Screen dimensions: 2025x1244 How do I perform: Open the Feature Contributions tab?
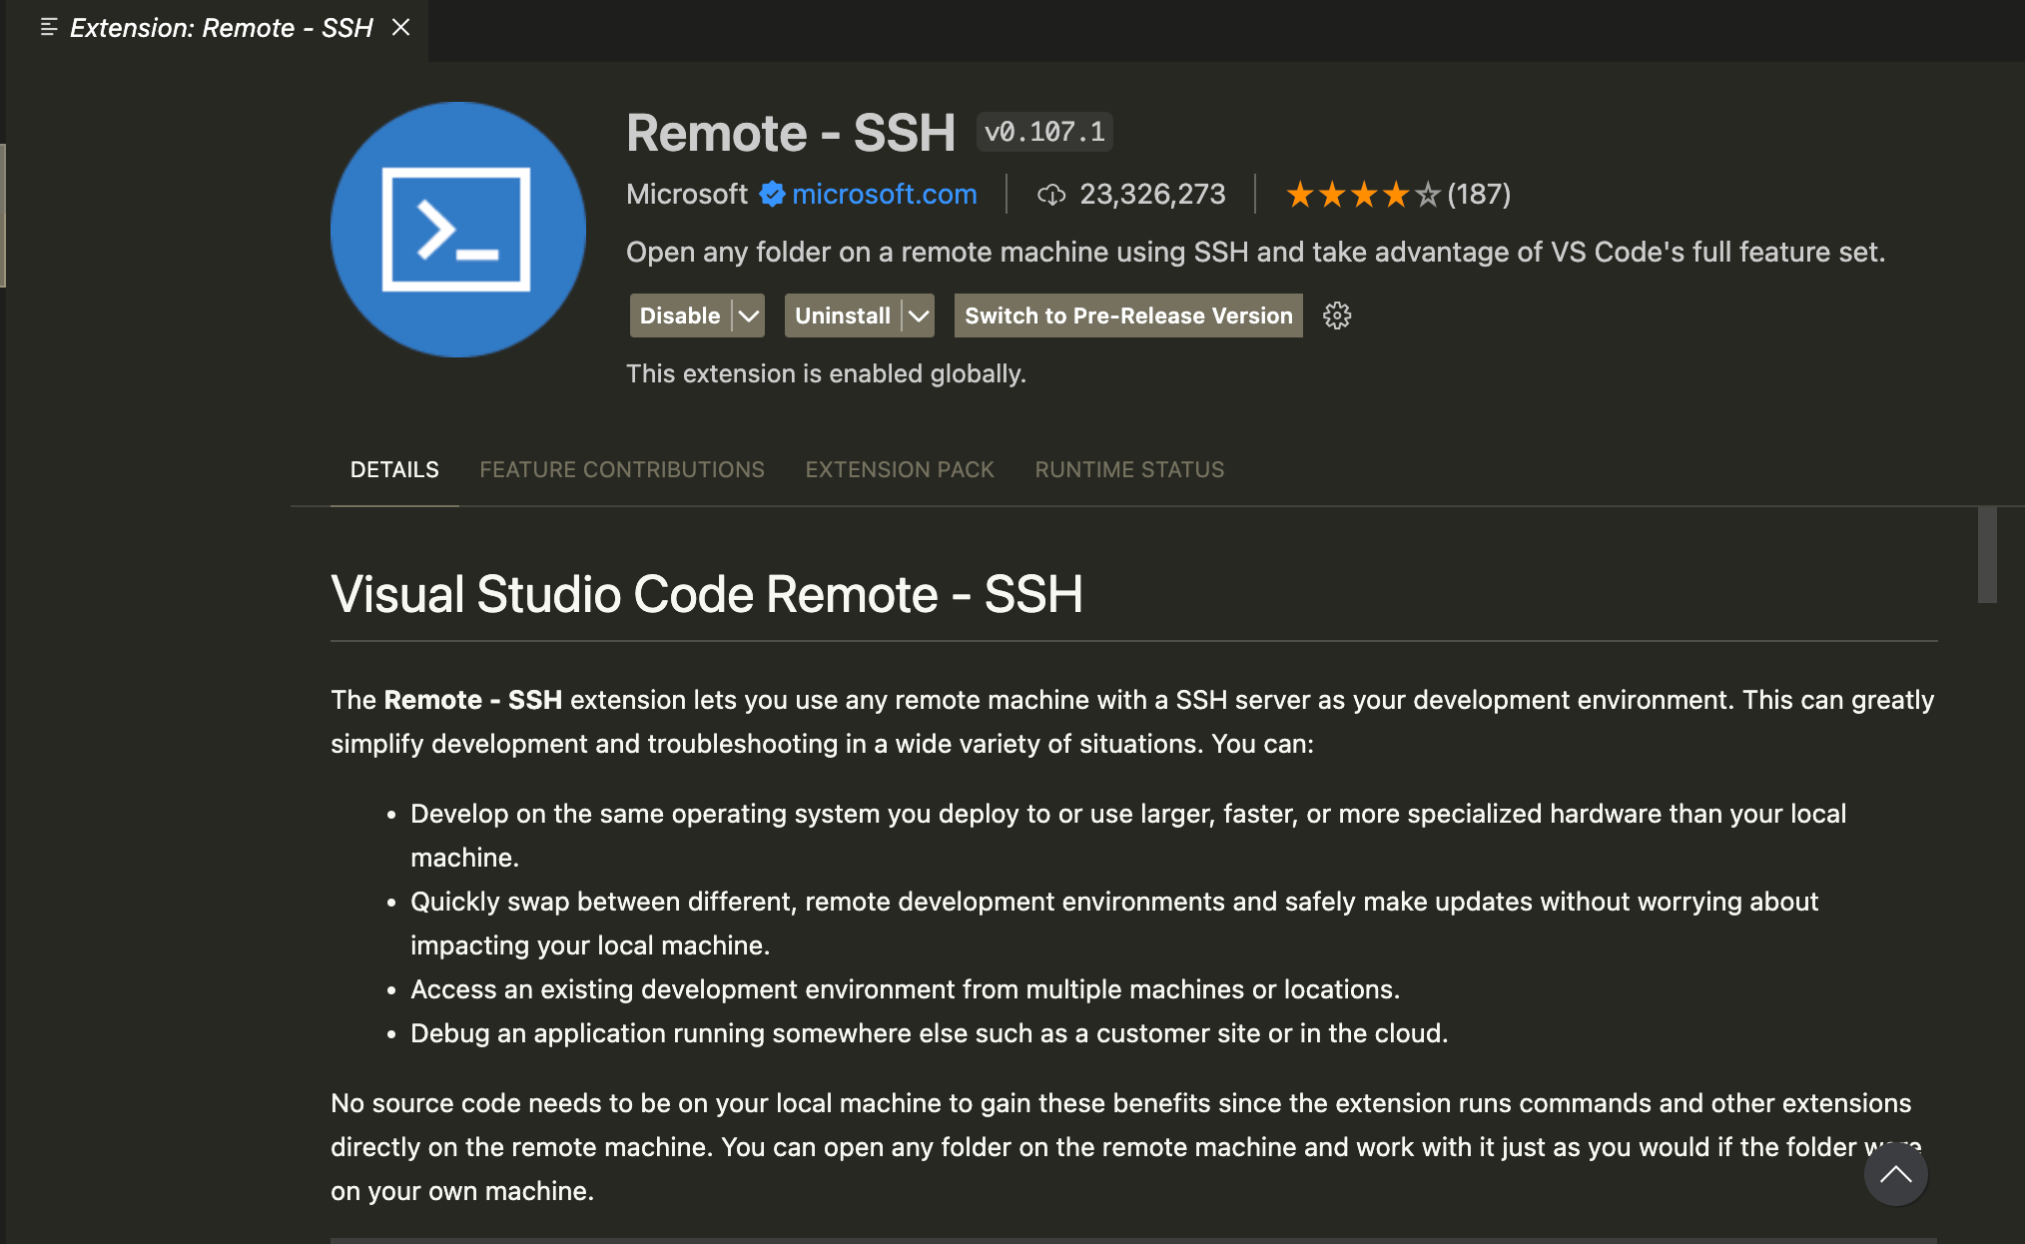(x=622, y=469)
